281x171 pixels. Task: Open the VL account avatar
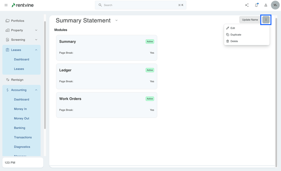click(275, 5)
